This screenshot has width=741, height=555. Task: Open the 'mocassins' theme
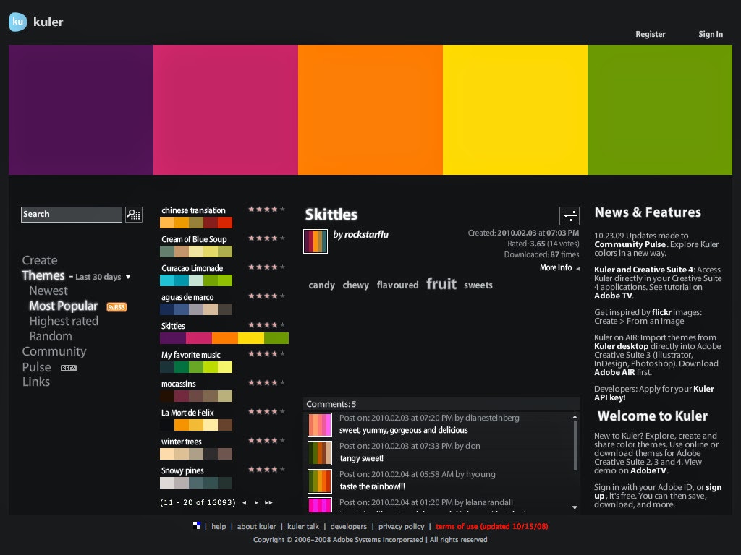tap(178, 384)
